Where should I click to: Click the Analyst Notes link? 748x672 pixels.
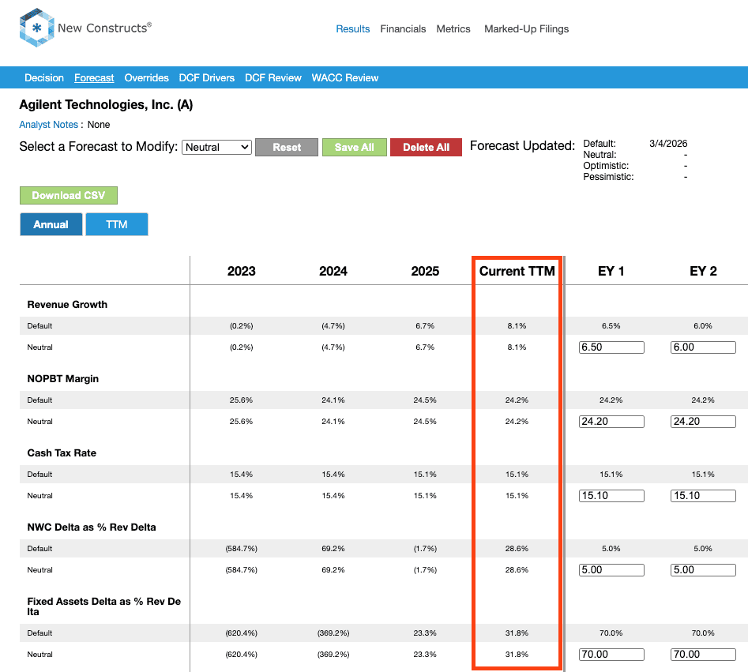[48, 125]
